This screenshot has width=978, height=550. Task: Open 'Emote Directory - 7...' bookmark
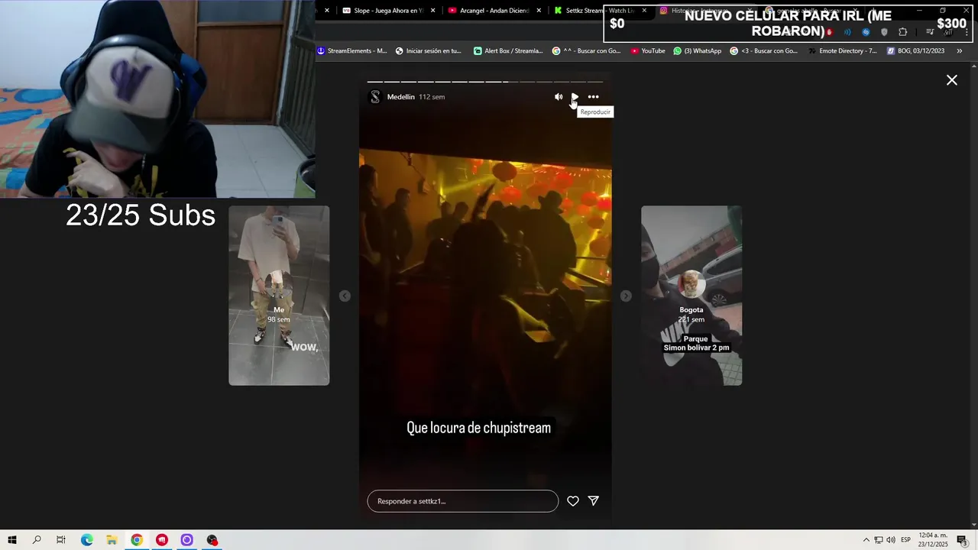[x=842, y=51]
